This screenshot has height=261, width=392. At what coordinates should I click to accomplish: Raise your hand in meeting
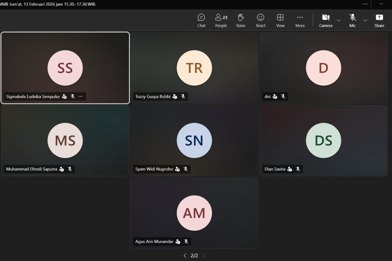tap(241, 21)
